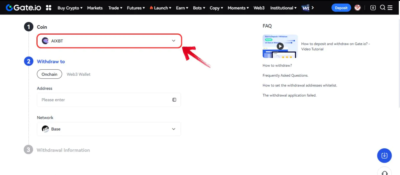The width and height of the screenshot is (400, 175).
Task: Open search with the magnifier icon
Action: coord(383,8)
